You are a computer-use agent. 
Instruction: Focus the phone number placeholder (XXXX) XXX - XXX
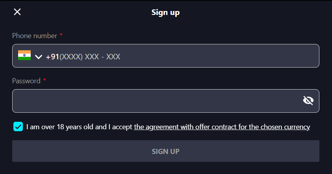tap(90, 57)
